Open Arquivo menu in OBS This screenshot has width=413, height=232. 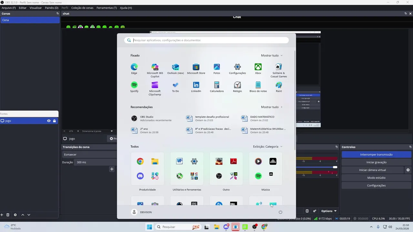click(9, 8)
